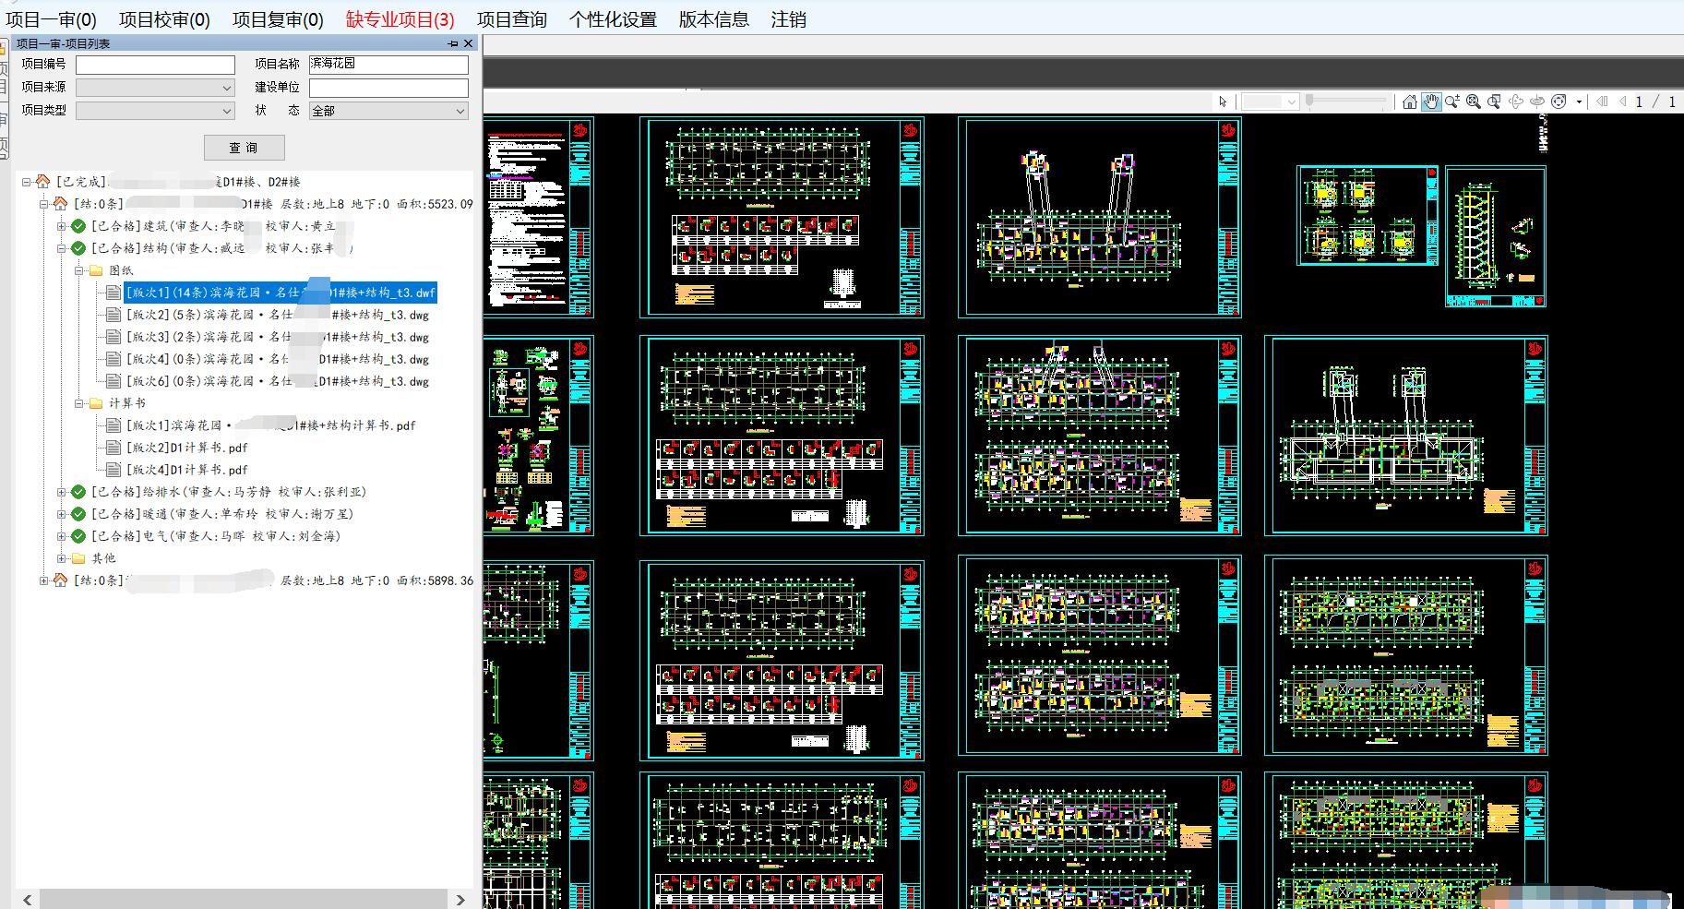Open the 项目类型 dropdown

pos(155,111)
